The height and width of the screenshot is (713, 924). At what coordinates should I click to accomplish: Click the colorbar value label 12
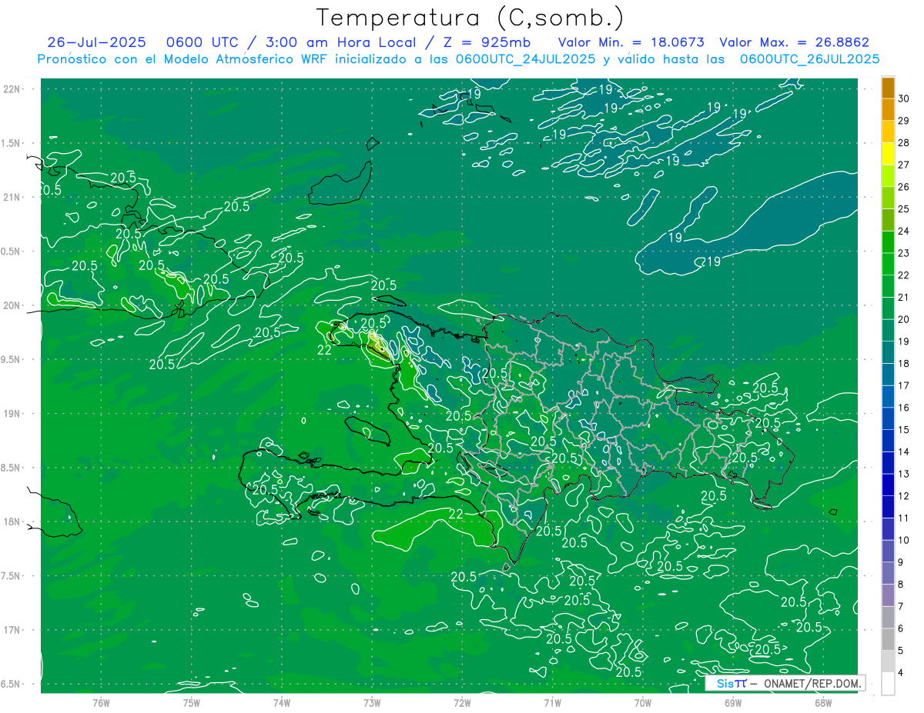[x=904, y=496]
